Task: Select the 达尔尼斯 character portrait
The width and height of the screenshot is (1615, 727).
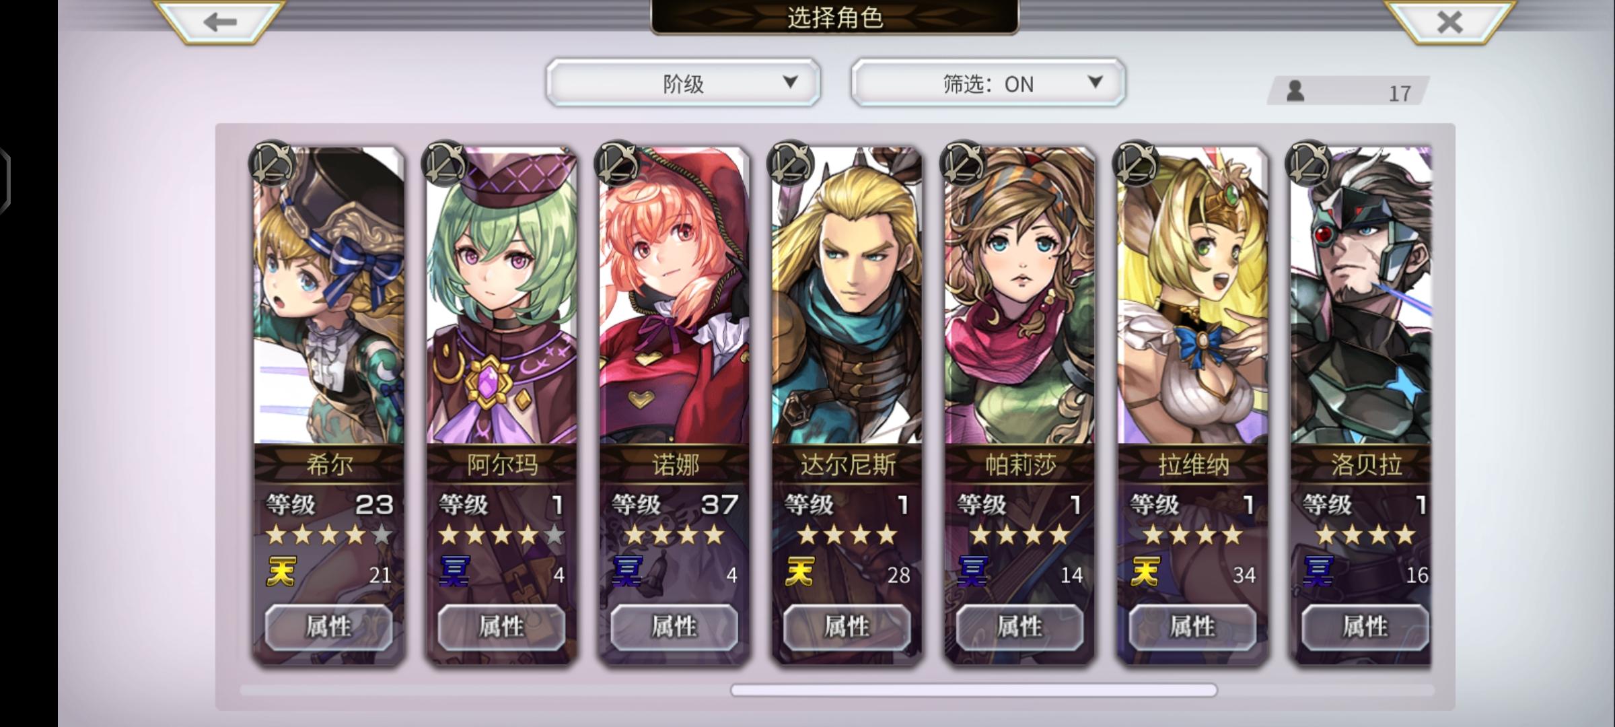Action: tap(847, 296)
